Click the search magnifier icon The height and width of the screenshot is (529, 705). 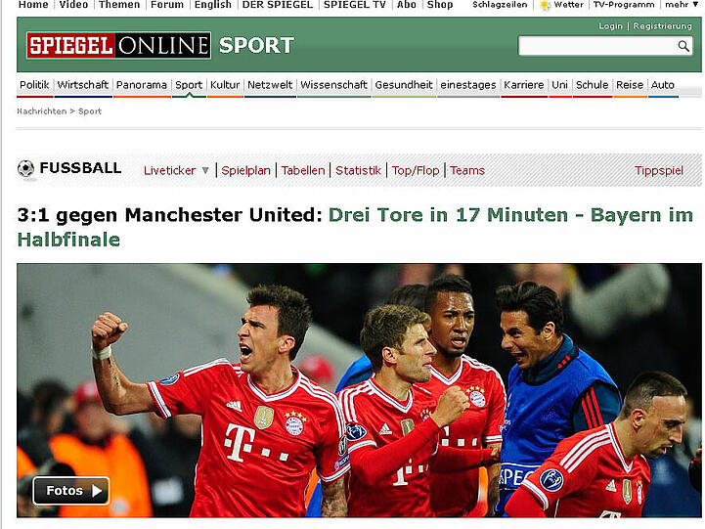tap(683, 46)
